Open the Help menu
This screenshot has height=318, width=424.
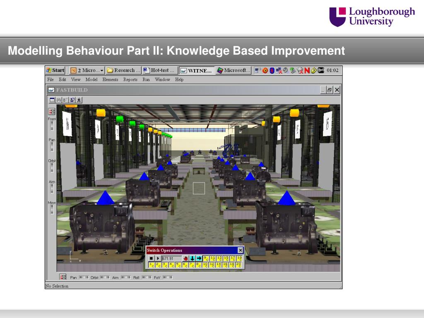point(179,79)
